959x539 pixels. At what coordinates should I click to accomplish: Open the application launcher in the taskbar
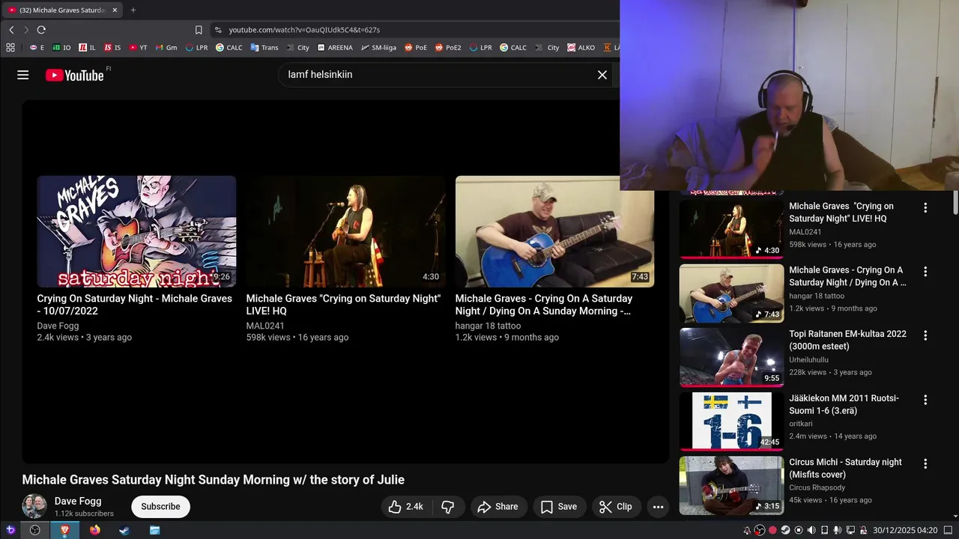[10, 530]
